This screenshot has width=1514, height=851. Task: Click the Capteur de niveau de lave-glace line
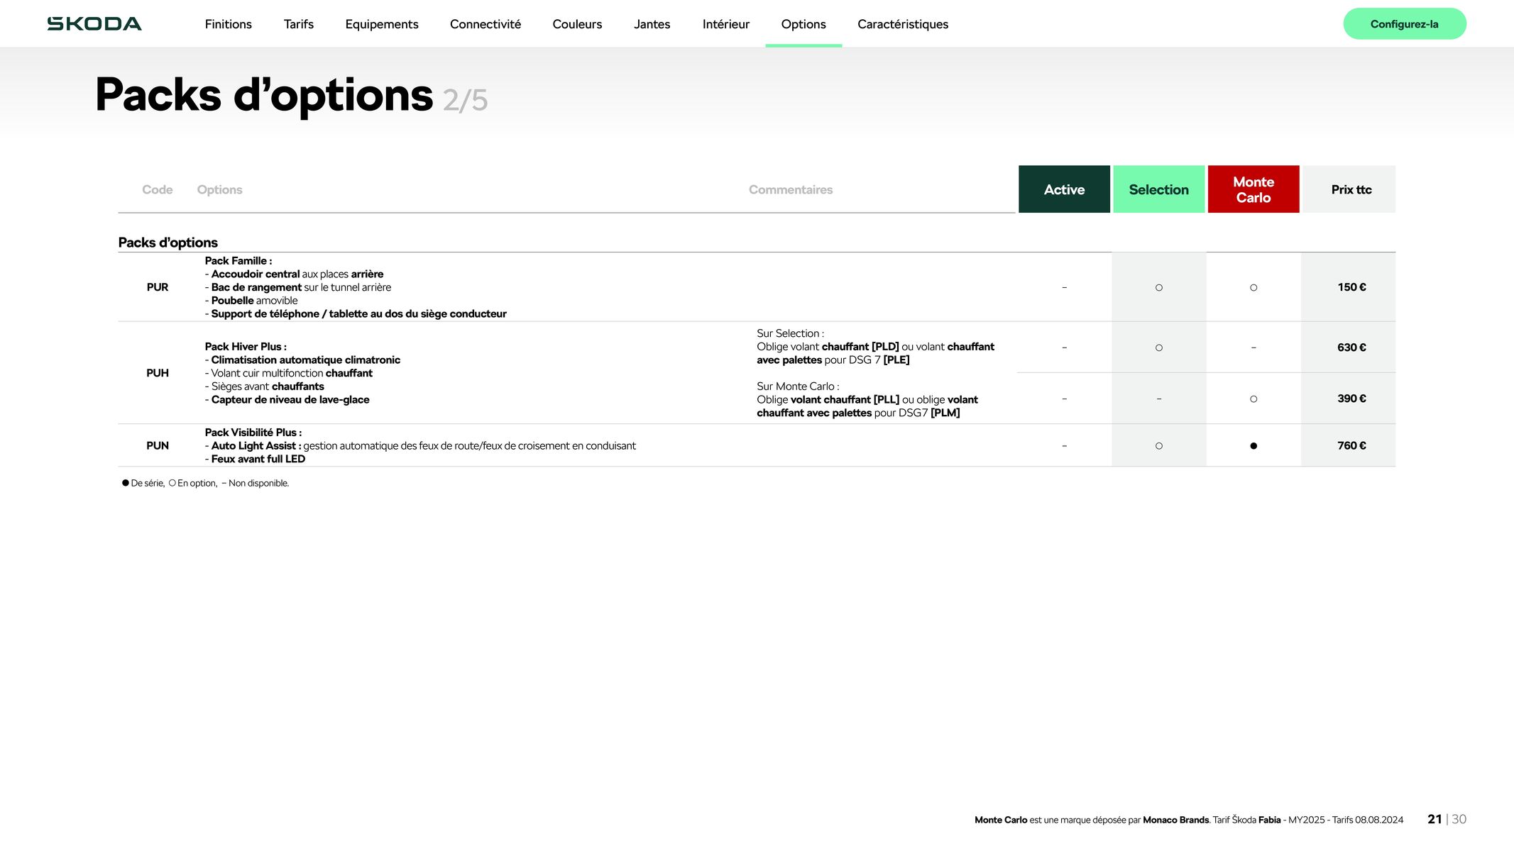287,400
